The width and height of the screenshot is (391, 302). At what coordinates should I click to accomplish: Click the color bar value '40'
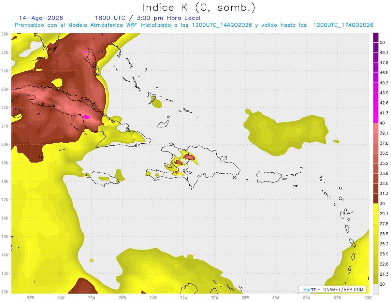(383, 123)
